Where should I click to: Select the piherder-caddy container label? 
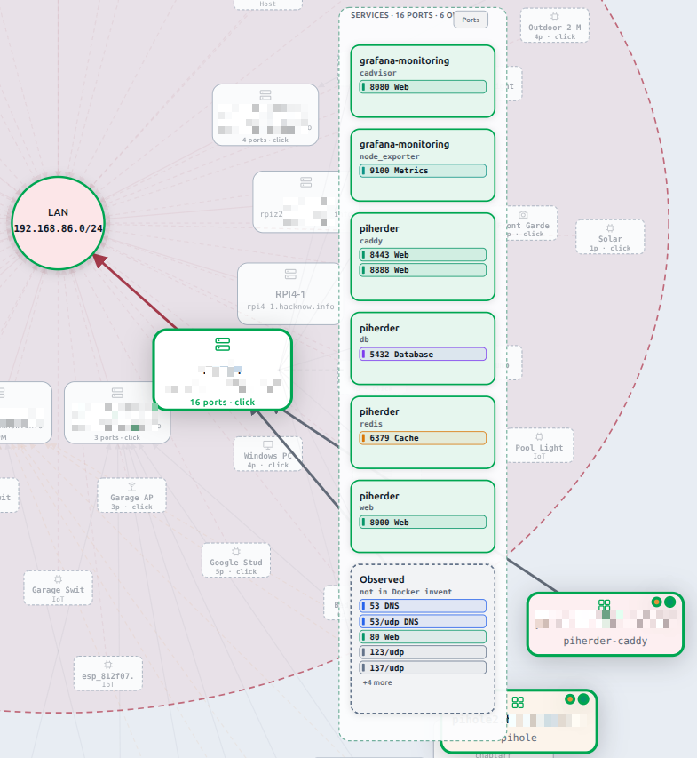(606, 641)
